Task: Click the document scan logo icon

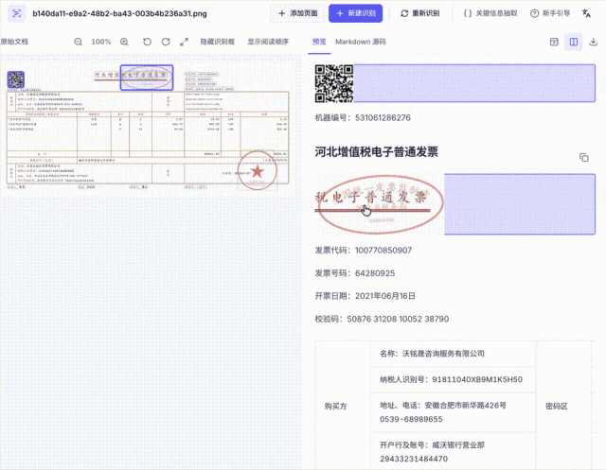Action: coord(17,13)
